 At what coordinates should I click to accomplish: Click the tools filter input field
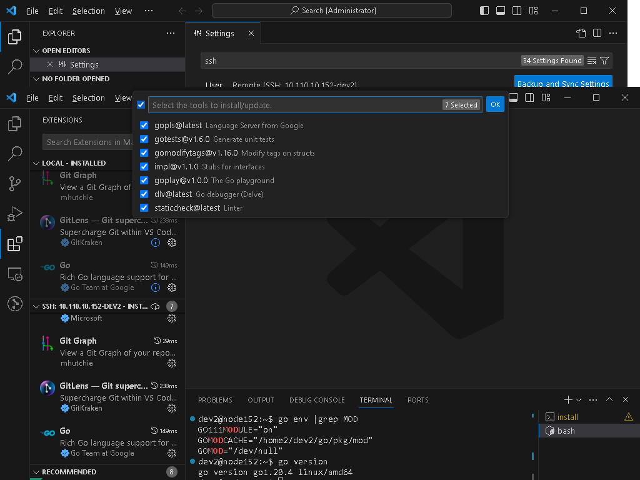[294, 105]
